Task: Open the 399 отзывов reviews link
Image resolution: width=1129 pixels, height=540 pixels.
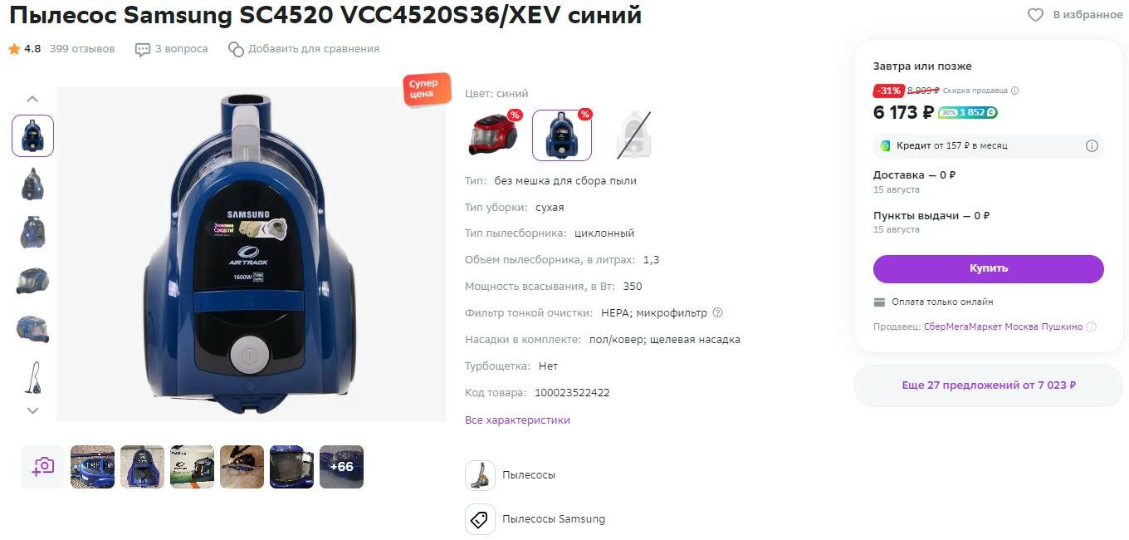Action: point(82,49)
